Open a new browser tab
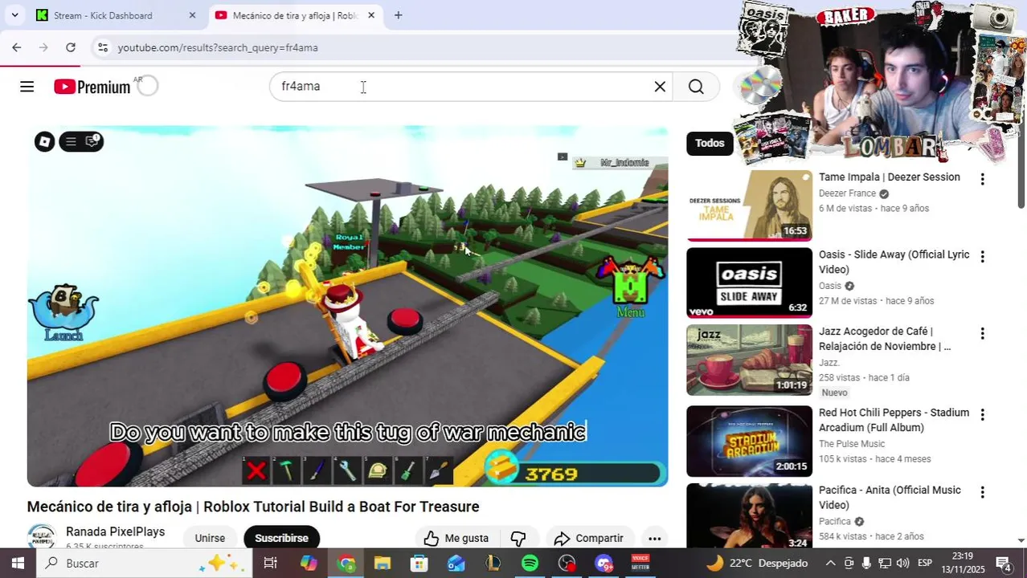The image size is (1027, 578). coord(398,15)
